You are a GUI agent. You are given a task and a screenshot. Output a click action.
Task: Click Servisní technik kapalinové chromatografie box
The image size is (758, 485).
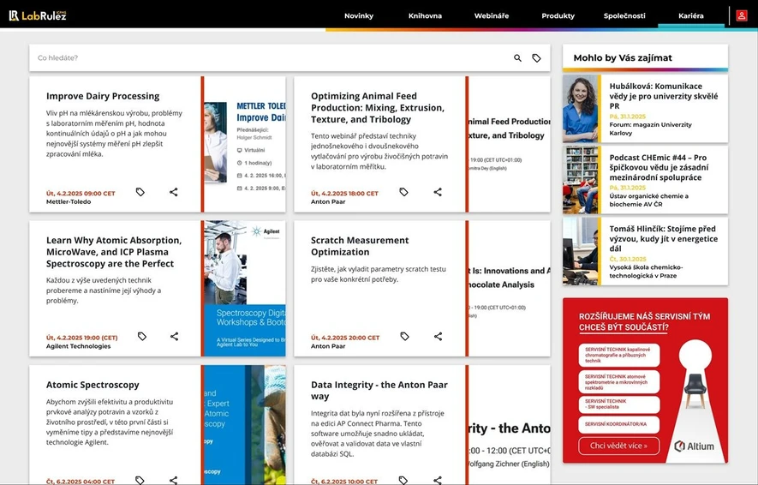tap(618, 355)
